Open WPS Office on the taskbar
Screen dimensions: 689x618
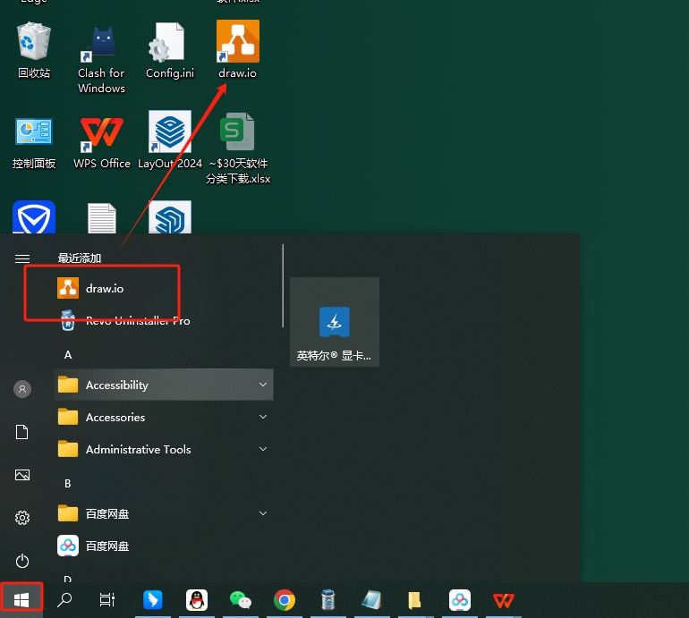point(503,600)
